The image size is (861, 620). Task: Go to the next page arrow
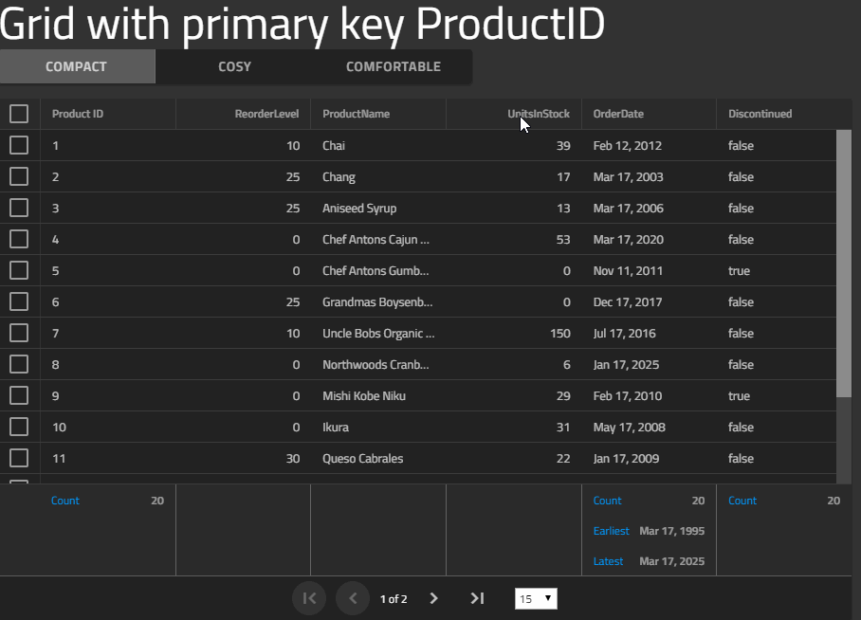(433, 598)
